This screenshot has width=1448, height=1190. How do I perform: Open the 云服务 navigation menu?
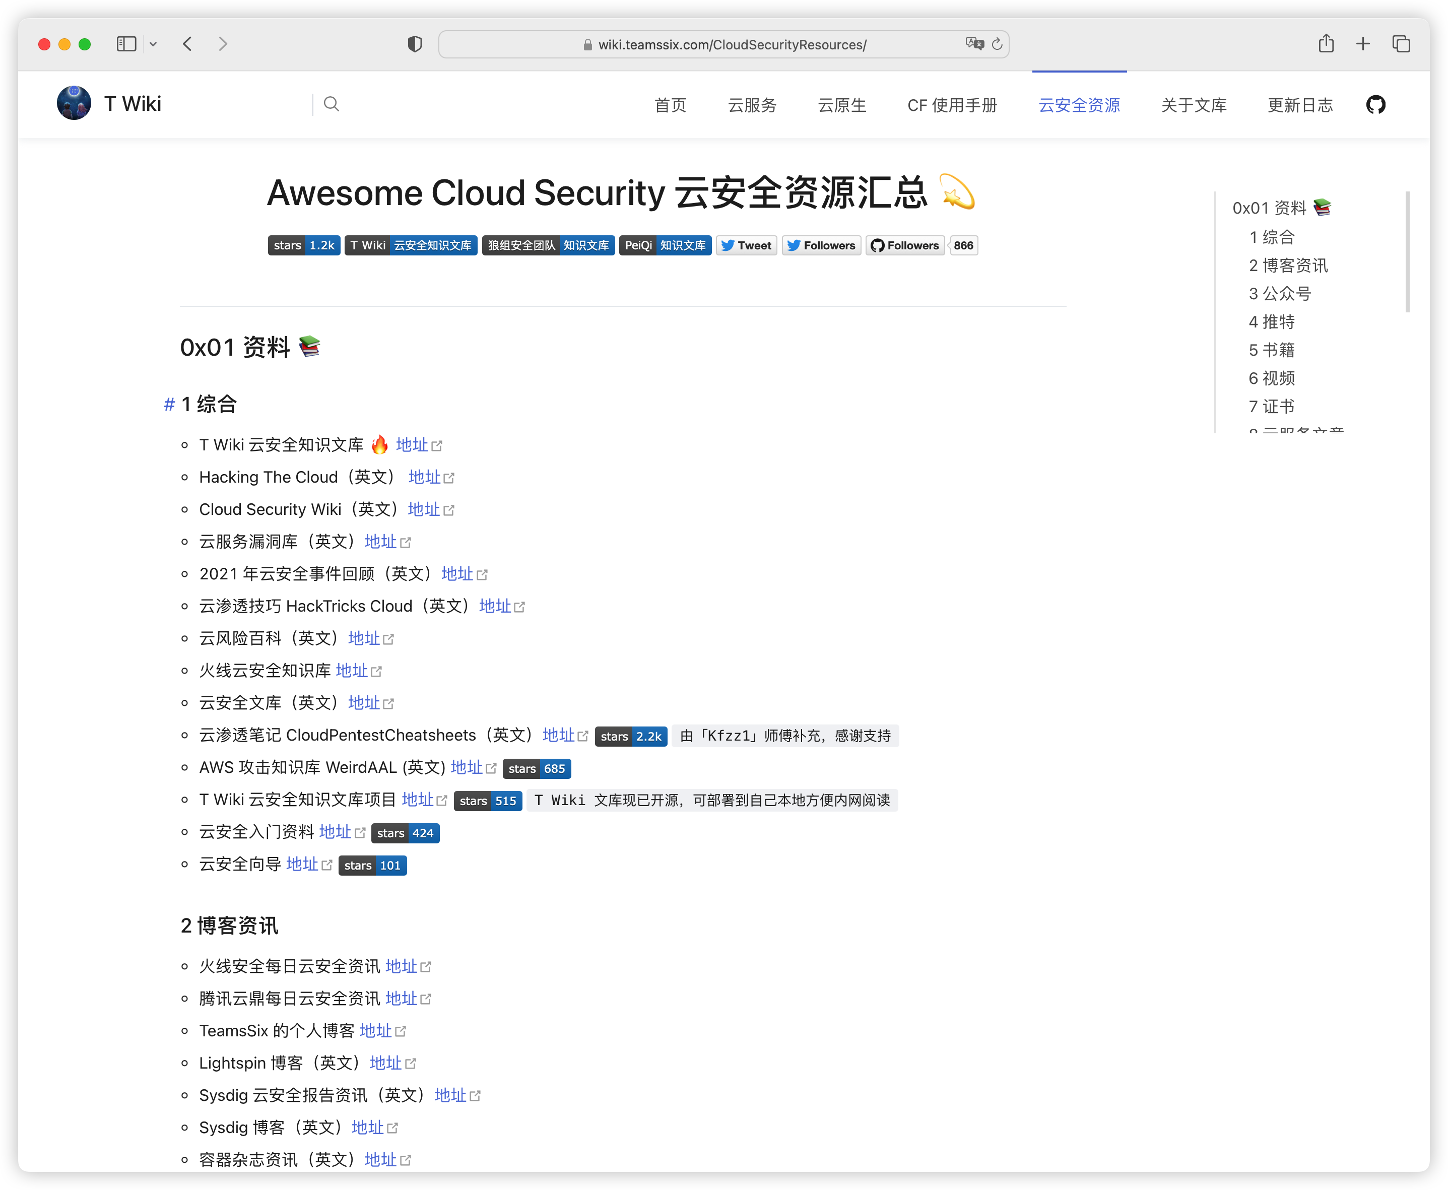tap(752, 106)
